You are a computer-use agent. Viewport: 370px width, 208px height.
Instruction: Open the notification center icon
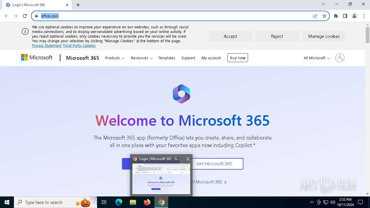[360, 202]
